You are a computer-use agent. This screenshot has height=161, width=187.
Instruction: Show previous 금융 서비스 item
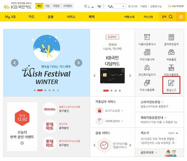tap(94, 145)
